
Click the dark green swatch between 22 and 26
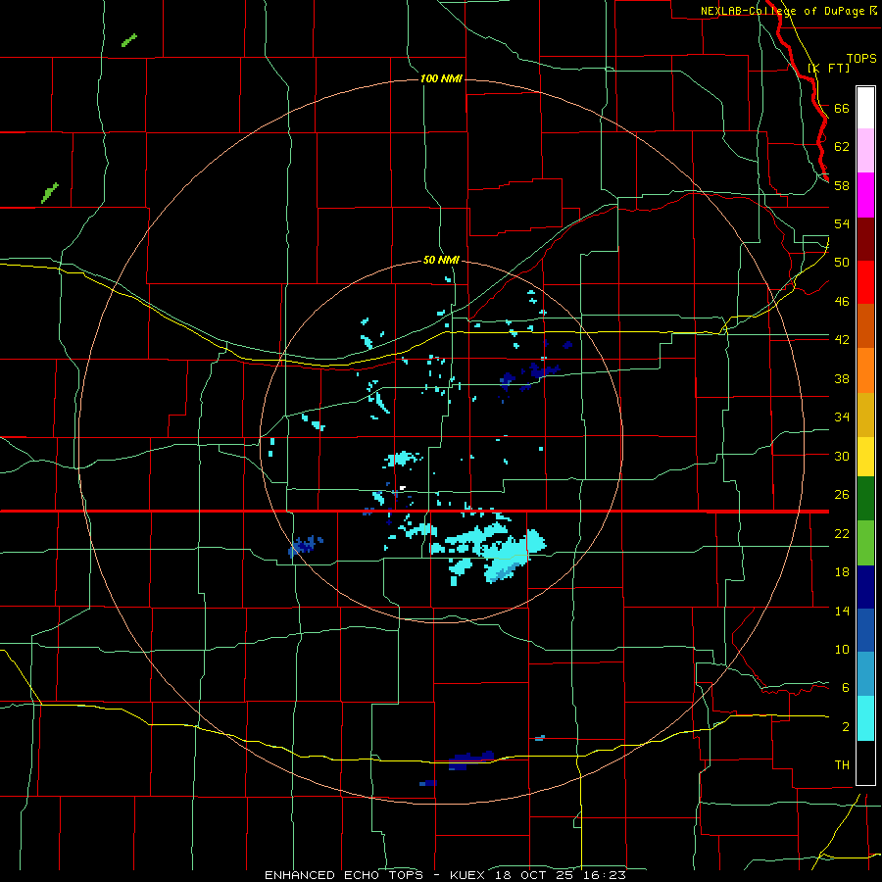(865, 499)
